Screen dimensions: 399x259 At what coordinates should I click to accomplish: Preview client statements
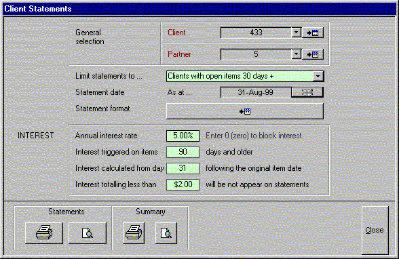click(88, 233)
